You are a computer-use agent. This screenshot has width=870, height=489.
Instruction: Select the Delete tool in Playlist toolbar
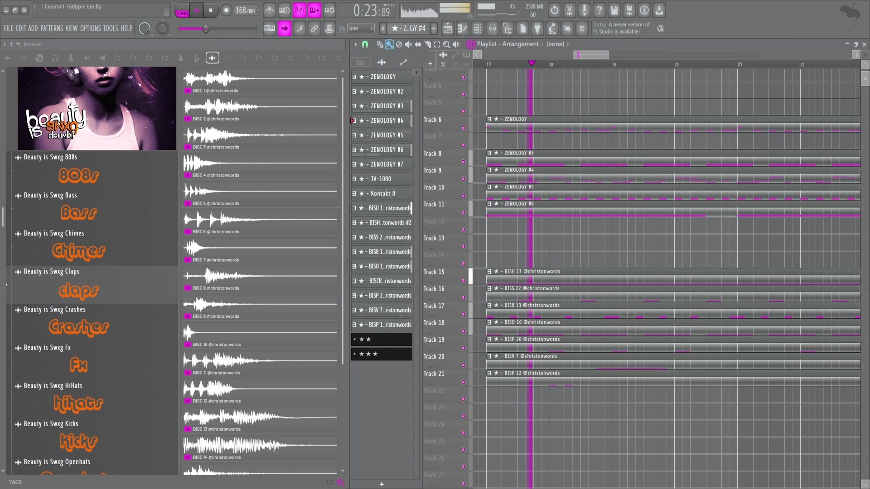point(399,44)
